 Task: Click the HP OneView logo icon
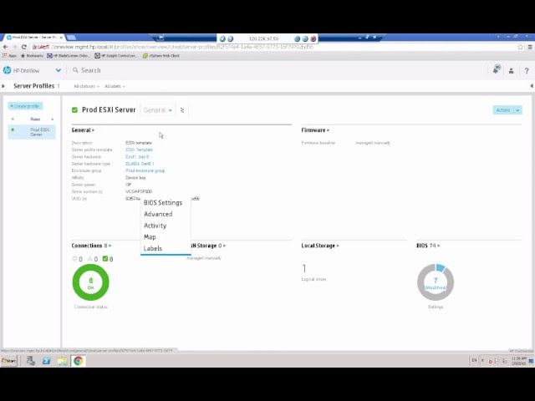coord(7,70)
